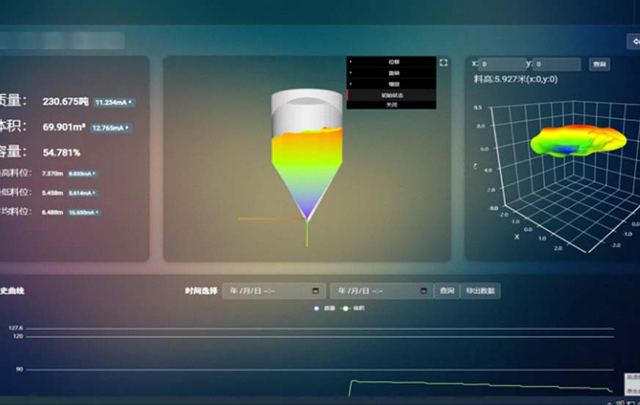Click the 查询 button next to Y input
Image resolution: width=640 pixels, height=405 pixels.
(x=600, y=65)
